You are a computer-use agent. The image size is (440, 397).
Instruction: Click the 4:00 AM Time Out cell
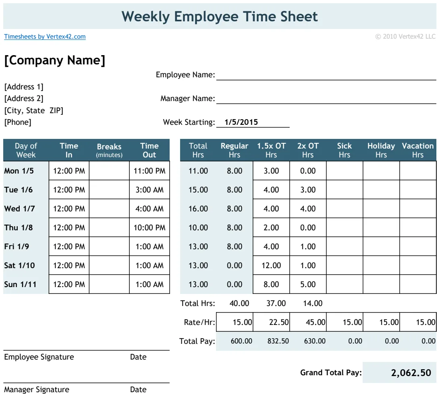149,209
